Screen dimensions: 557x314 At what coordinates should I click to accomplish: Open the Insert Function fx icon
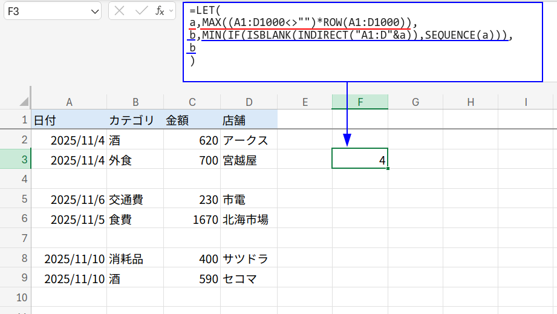160,11
